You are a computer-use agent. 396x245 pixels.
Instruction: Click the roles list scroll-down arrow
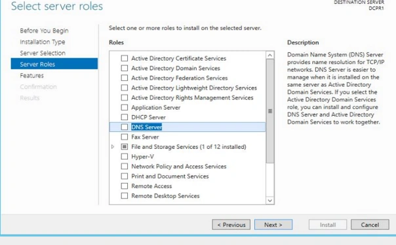point(270,201)
